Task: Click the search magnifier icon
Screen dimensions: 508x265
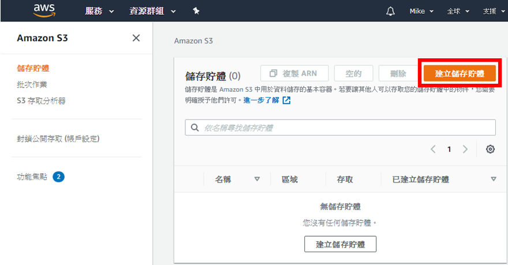Action: (x=195, y=128)
